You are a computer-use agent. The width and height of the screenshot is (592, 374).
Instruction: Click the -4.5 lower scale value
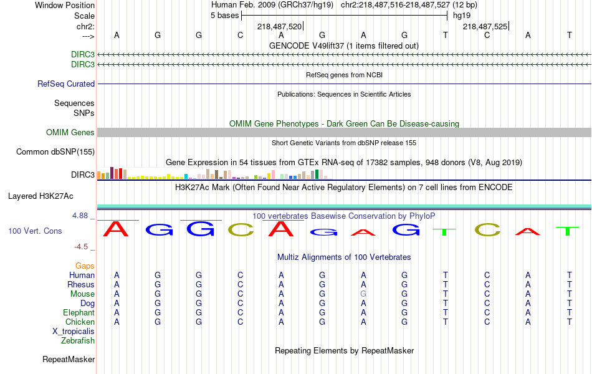click(81, 247)
